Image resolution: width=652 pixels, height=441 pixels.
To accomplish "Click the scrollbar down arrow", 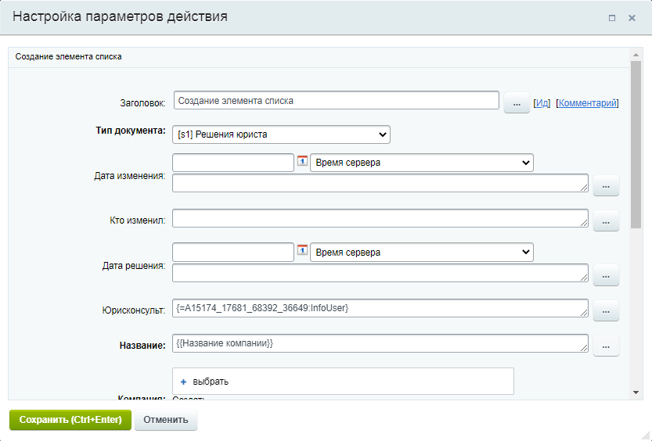I will pos(636,393).
